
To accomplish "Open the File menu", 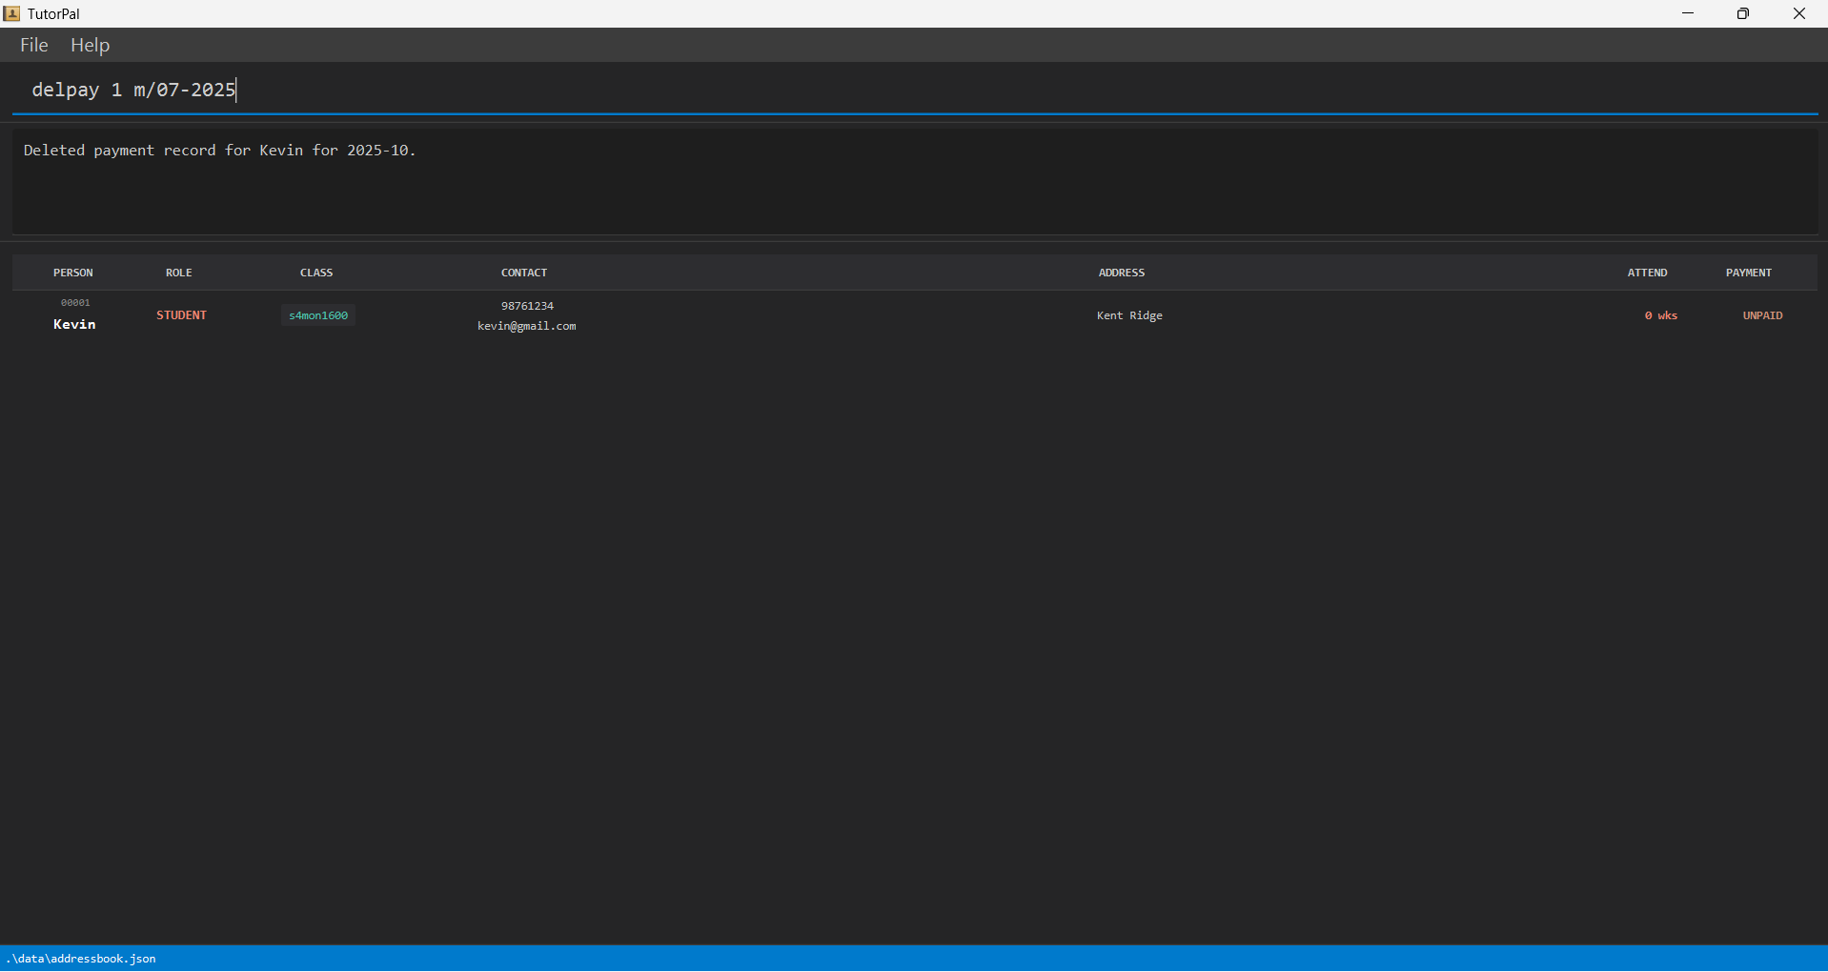I will (34, 45).
